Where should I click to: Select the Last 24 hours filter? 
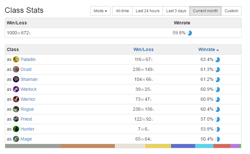tap(148, 11)
